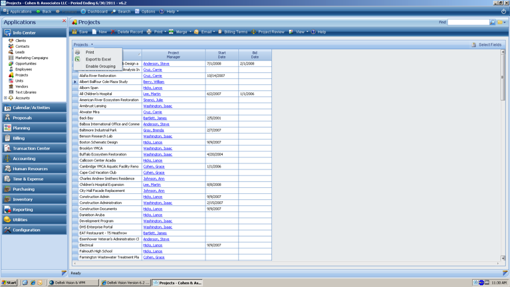Open the Dashboard from top bar

93,11
